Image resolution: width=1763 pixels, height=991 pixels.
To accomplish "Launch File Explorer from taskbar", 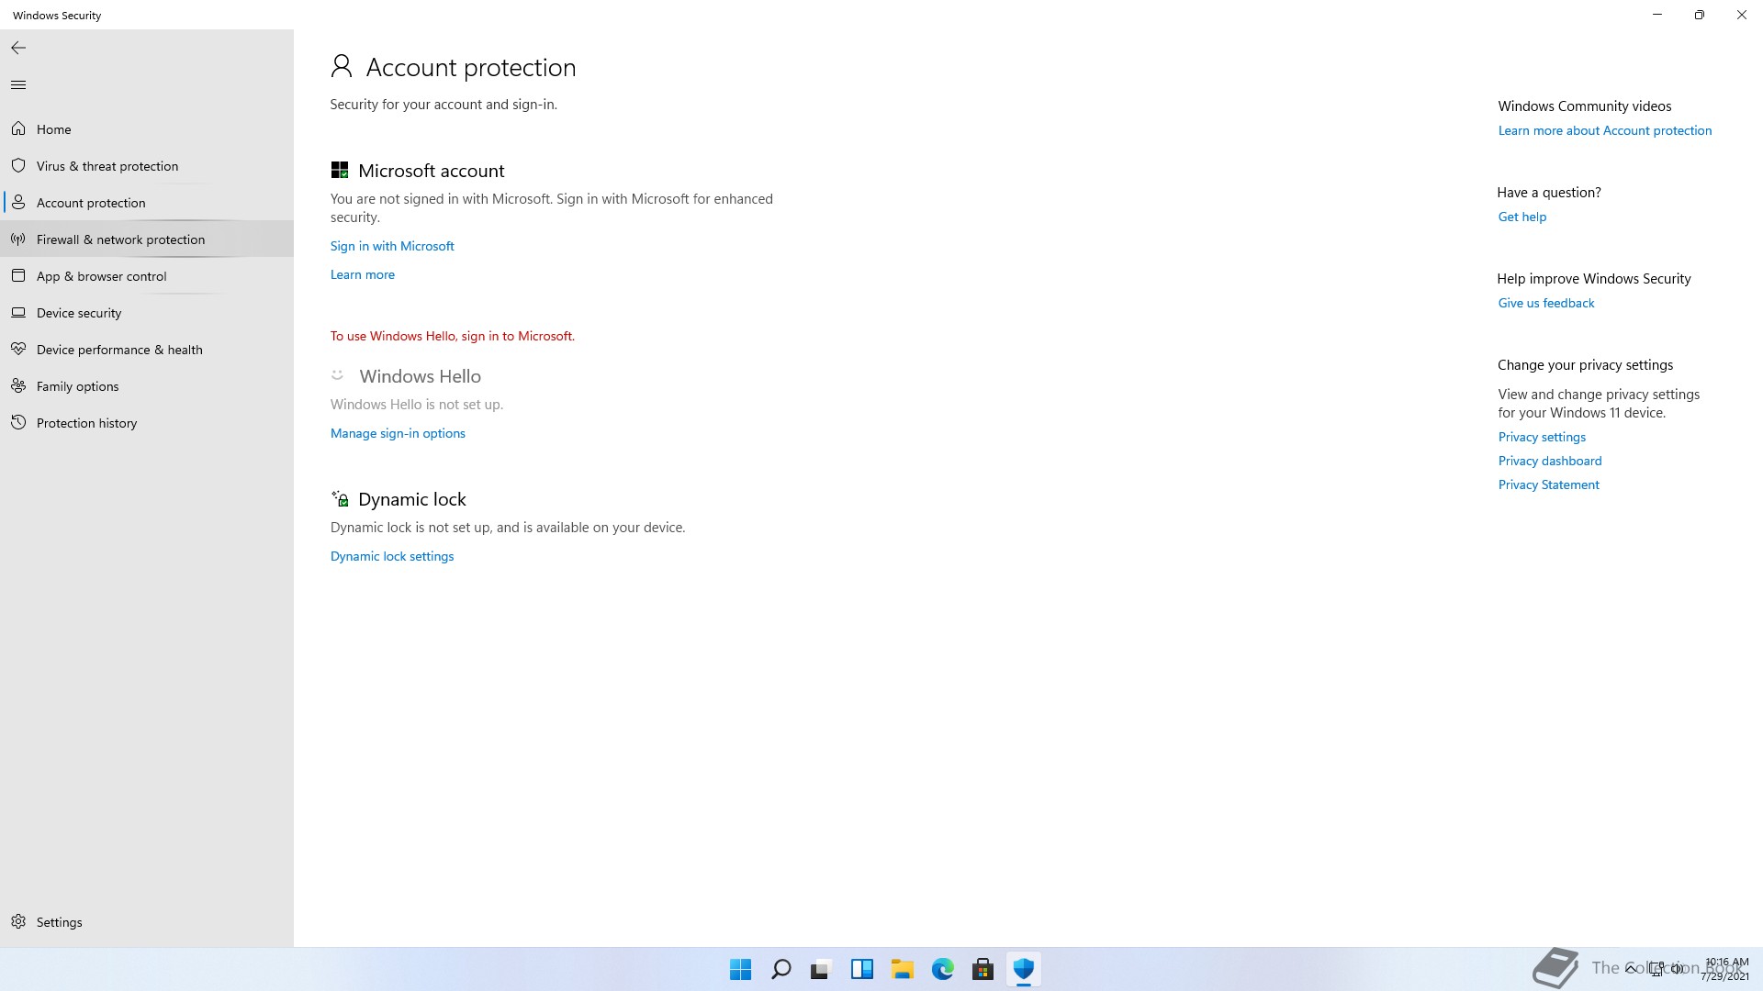I will tap(903, 969).
